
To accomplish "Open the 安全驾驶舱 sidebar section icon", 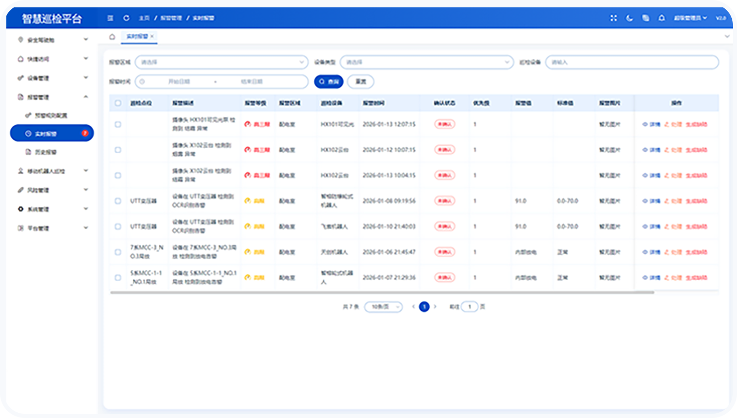I will 21,40.
